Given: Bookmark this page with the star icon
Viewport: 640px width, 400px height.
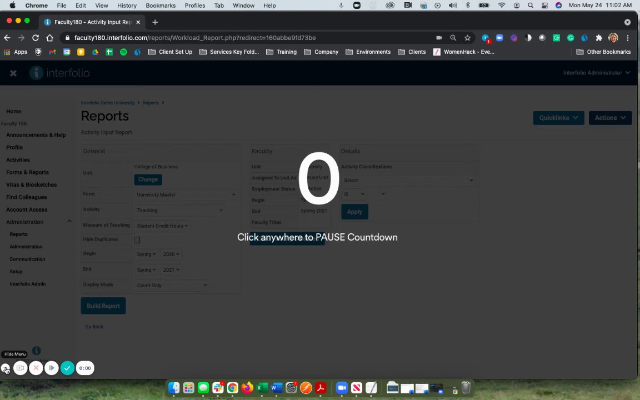Looking at the screenshot, I should click(x=467, y=38).
